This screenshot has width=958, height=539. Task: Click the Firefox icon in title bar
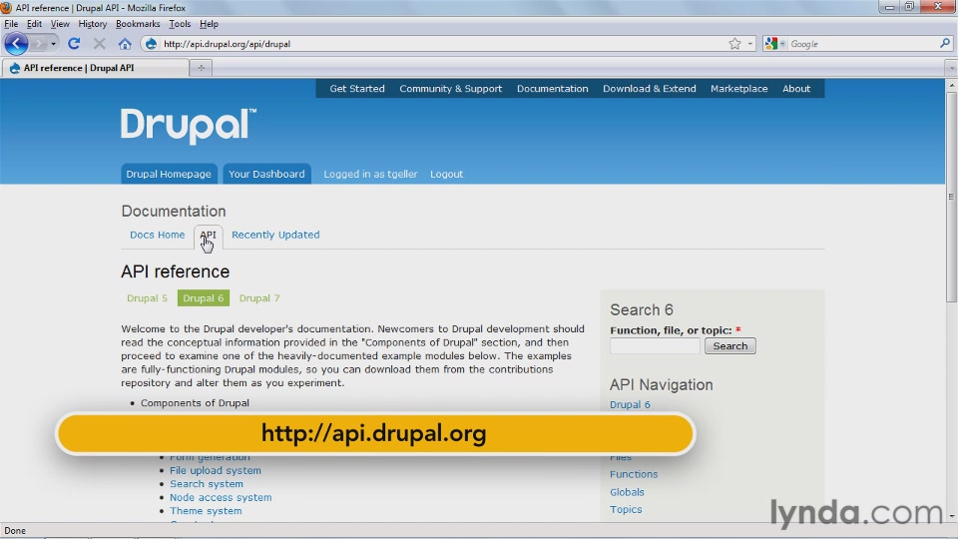[6, 7]
